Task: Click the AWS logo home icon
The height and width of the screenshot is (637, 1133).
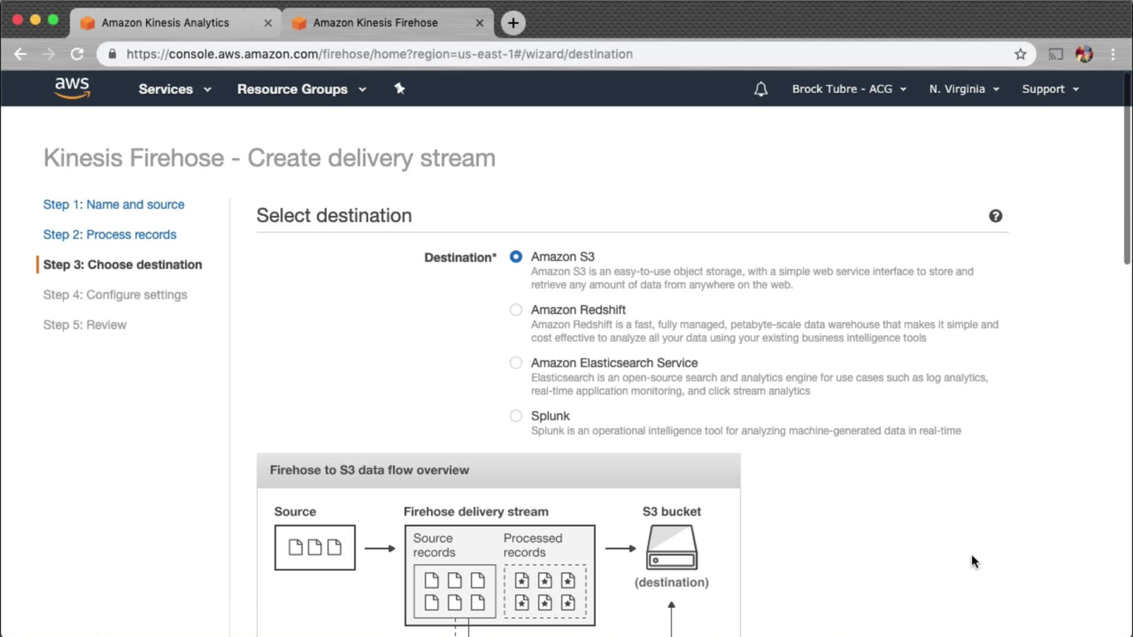Action: [72, 88]
